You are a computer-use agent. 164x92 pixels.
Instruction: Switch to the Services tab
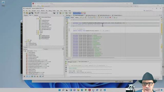click(x=36, y=15)
